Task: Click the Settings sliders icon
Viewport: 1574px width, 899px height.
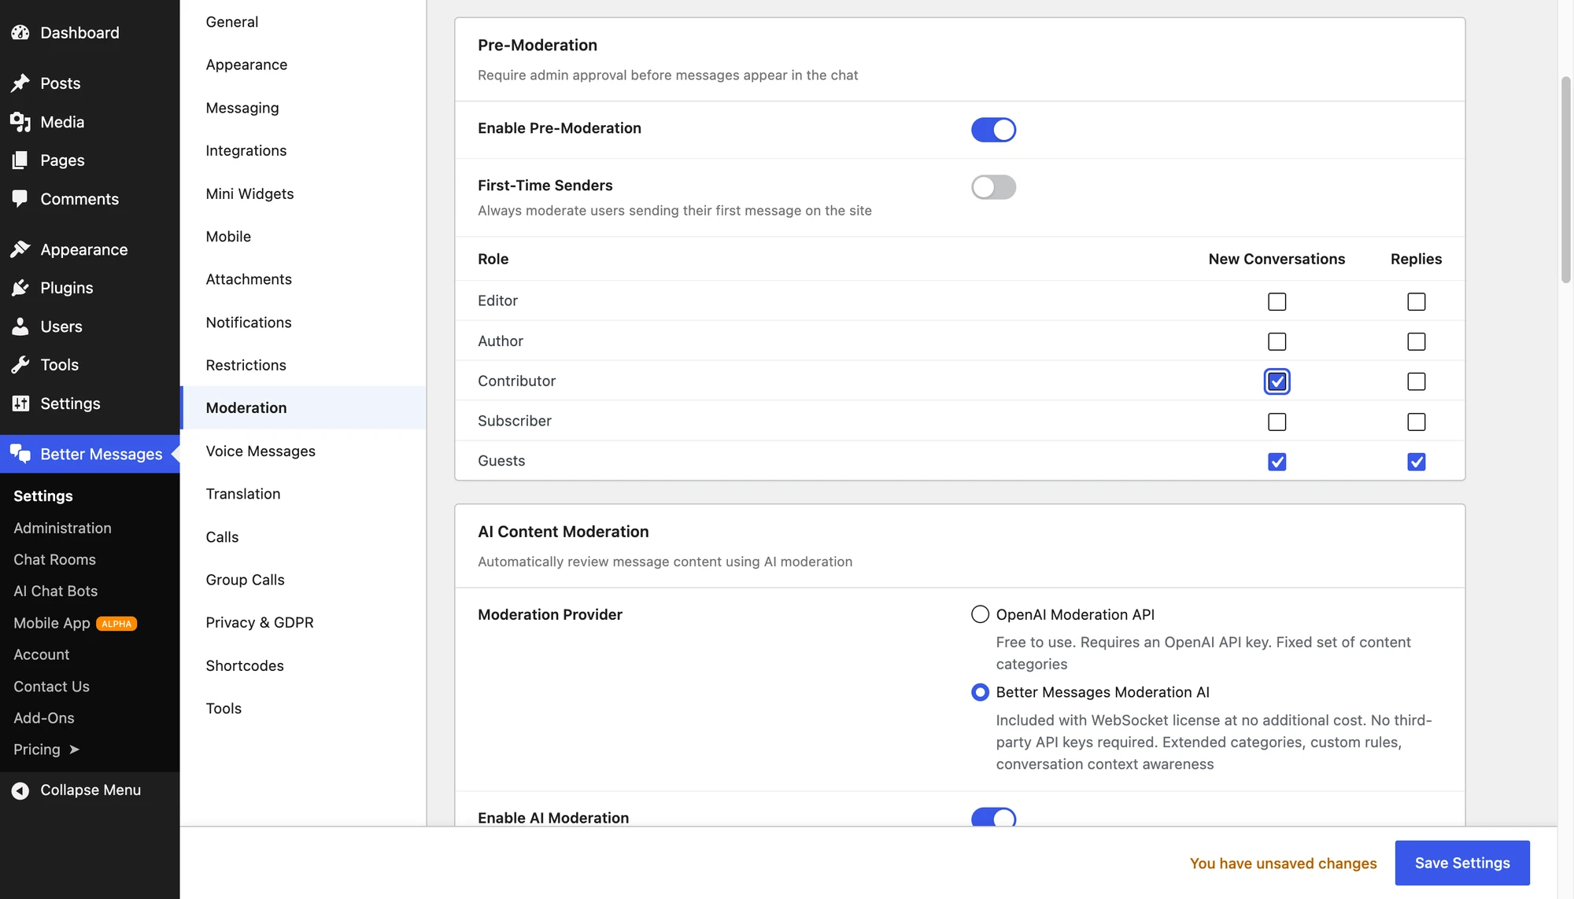Action: coord(20,403)
